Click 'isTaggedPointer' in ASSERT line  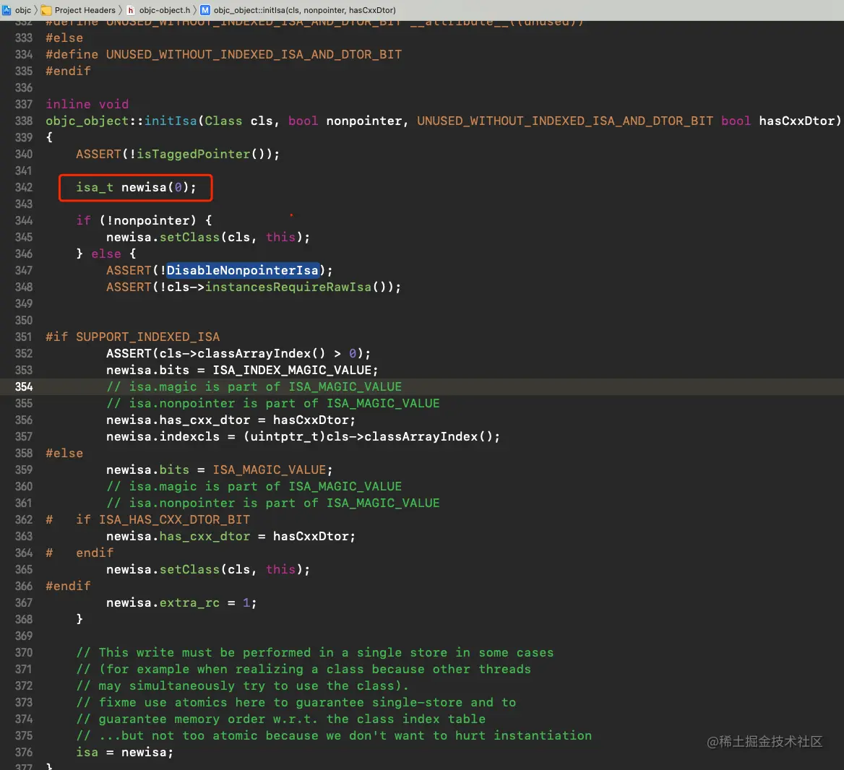pyautogui.click(x=193, y=155)
